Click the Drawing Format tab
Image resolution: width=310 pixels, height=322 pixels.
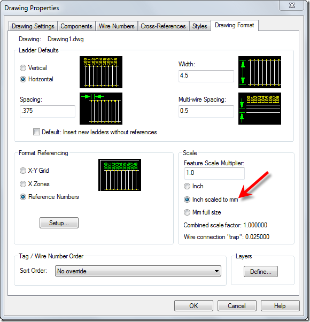[234, 25]
